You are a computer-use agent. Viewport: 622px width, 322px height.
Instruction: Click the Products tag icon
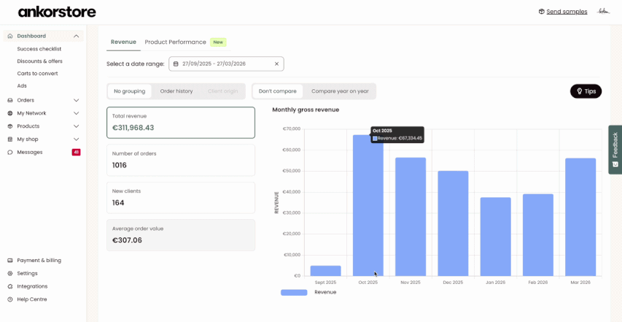[x=10, y=126]
